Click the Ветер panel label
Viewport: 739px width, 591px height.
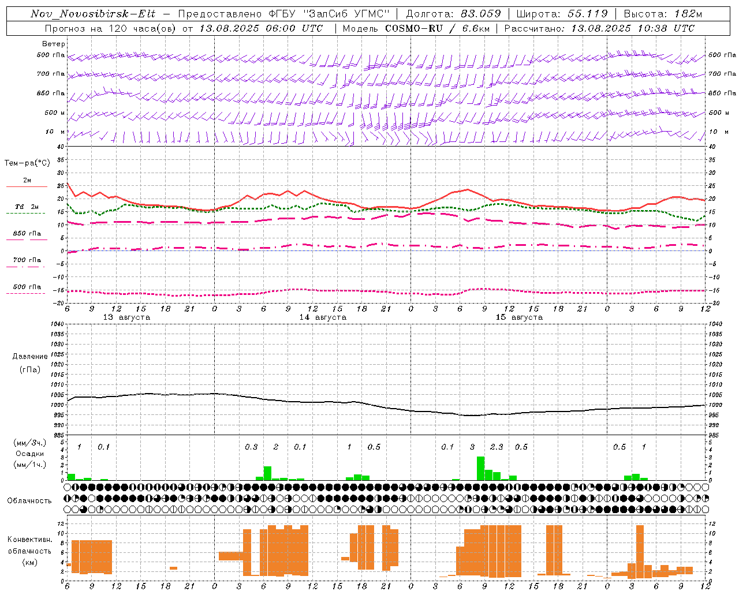pos(54,44)
